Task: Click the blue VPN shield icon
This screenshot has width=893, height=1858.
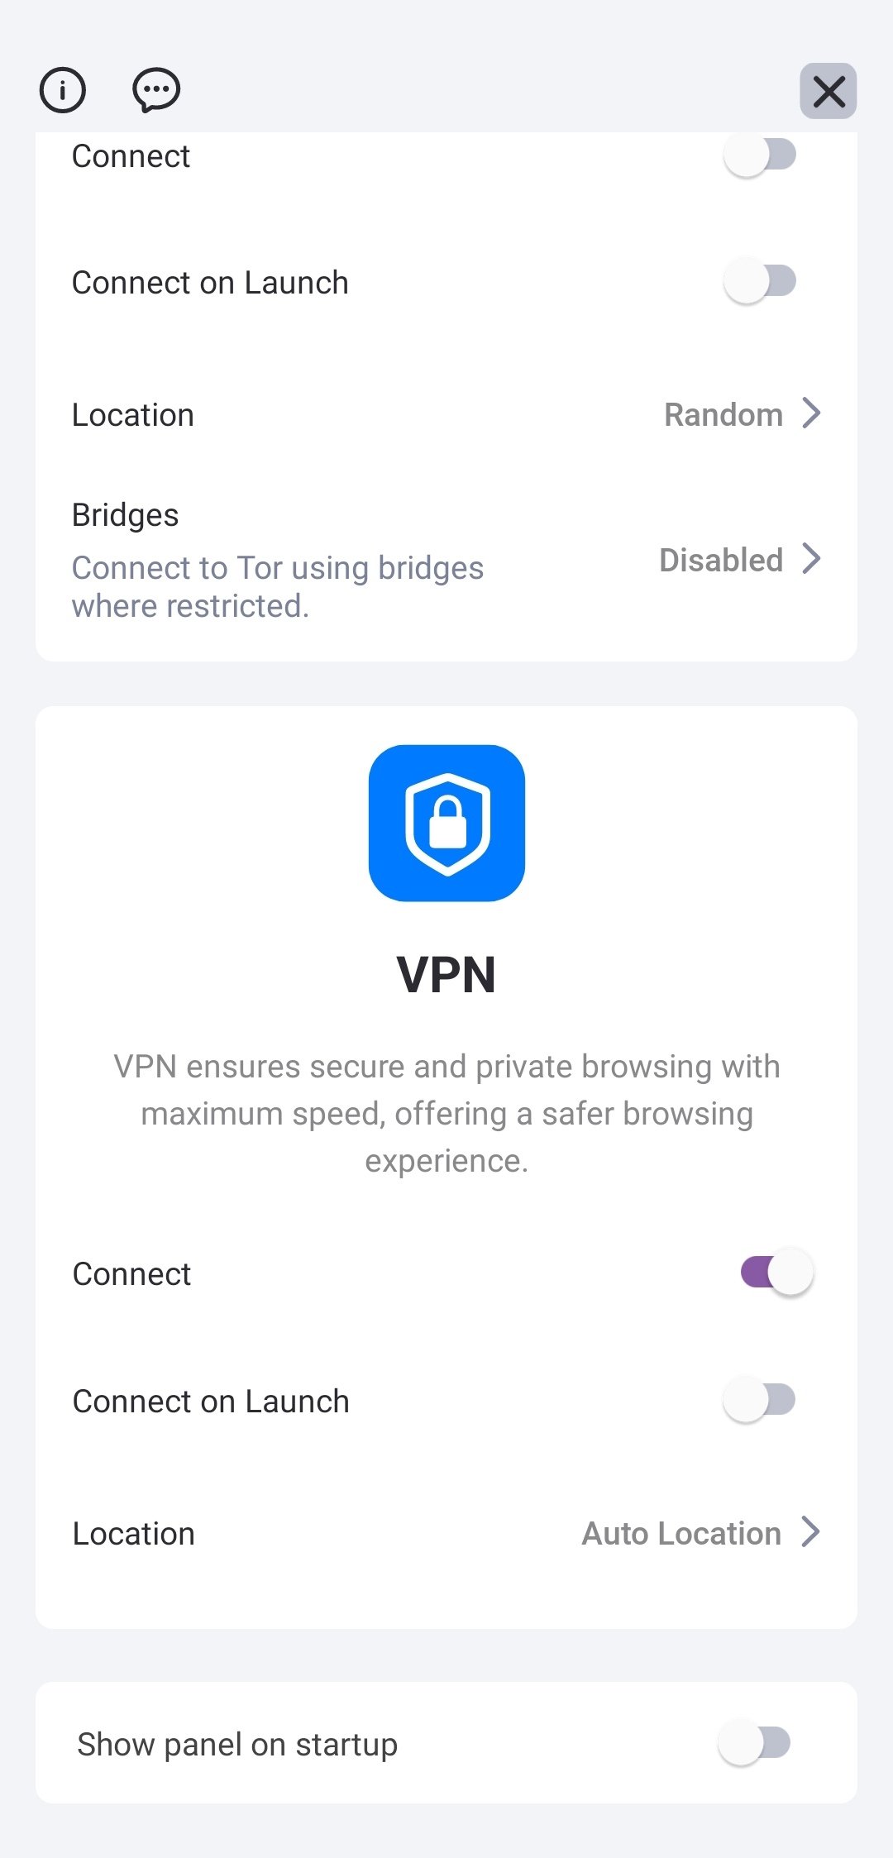Action: click(446, 823)
